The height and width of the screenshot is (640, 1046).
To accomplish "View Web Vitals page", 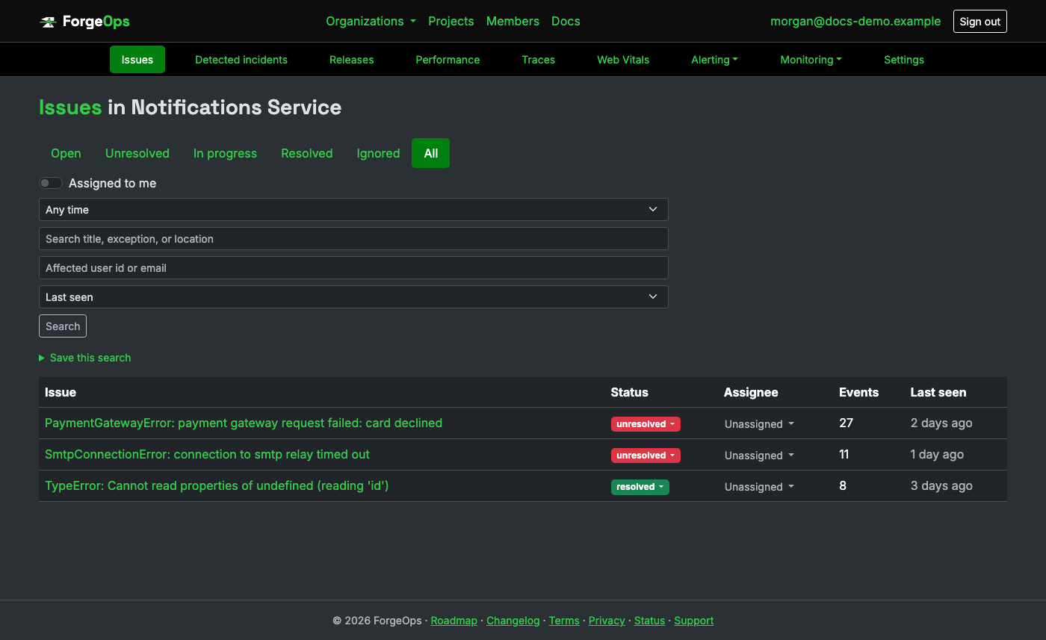I will 623,60.
